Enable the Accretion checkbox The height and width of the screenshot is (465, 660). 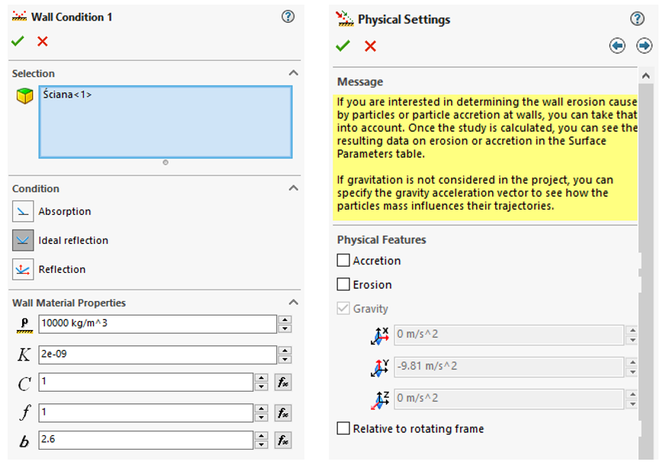coord(343,261)
